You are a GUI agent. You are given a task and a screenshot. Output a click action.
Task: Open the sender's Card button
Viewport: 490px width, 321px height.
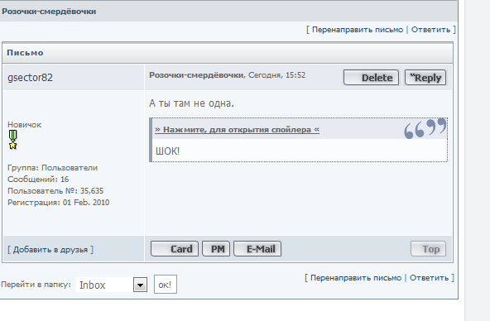175,249
